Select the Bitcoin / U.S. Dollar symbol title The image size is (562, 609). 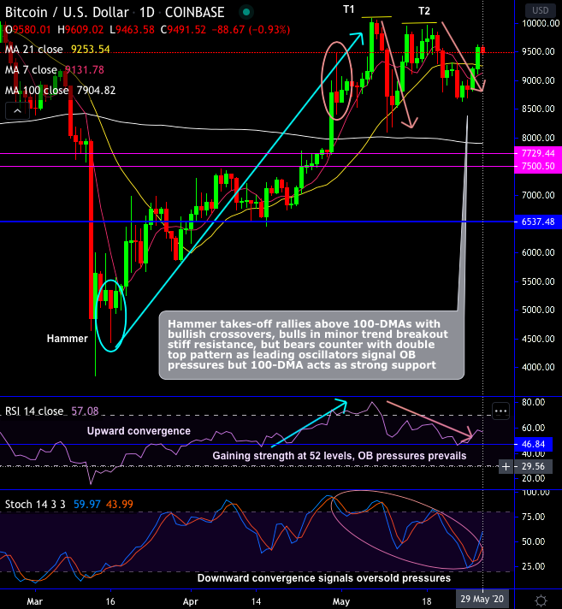tap(67, 13)
